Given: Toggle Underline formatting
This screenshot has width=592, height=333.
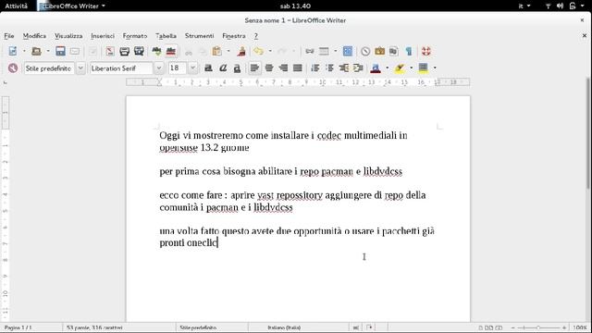Looking at the screenshot, I should point(237,68).
